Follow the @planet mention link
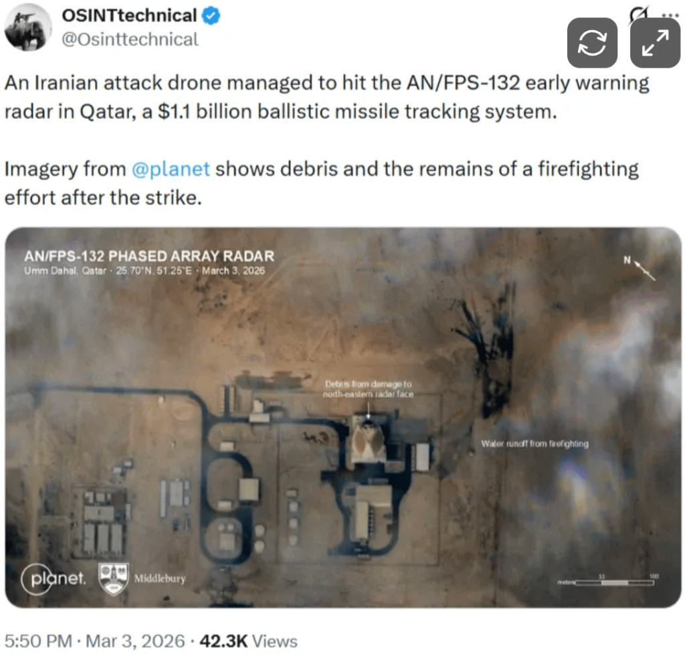The height and width of the screenshot is (654, 685). (171, 169)
